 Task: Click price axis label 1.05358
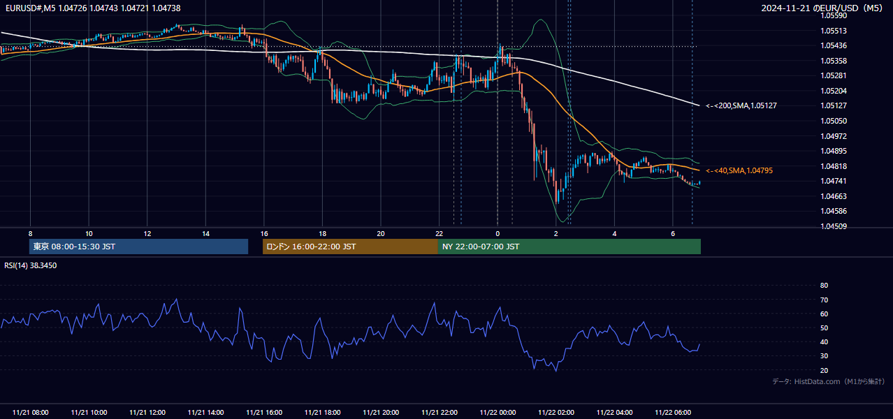[834, 61]
